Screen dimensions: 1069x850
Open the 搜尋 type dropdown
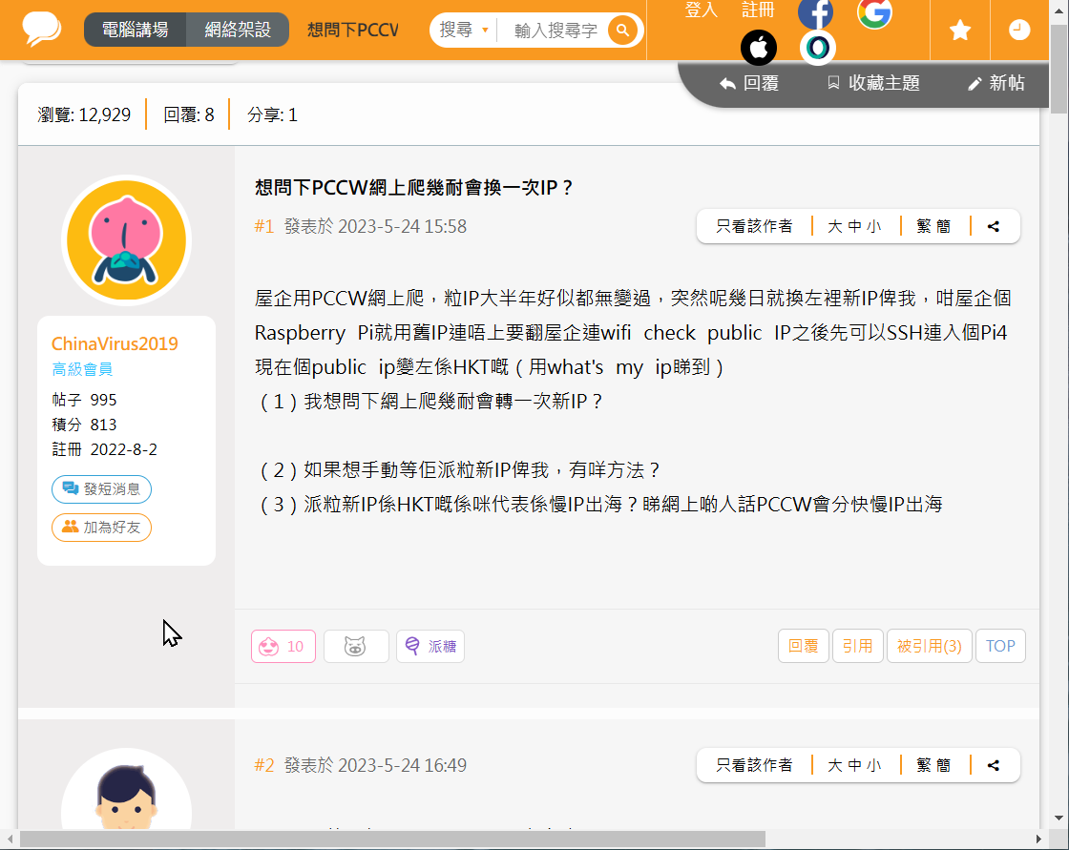(x=464, y=31)
